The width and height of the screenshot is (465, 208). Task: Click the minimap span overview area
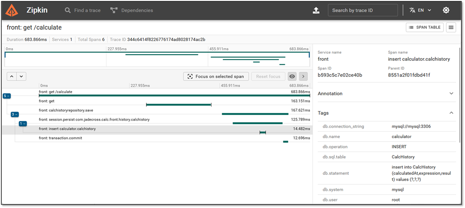(157, 59)
